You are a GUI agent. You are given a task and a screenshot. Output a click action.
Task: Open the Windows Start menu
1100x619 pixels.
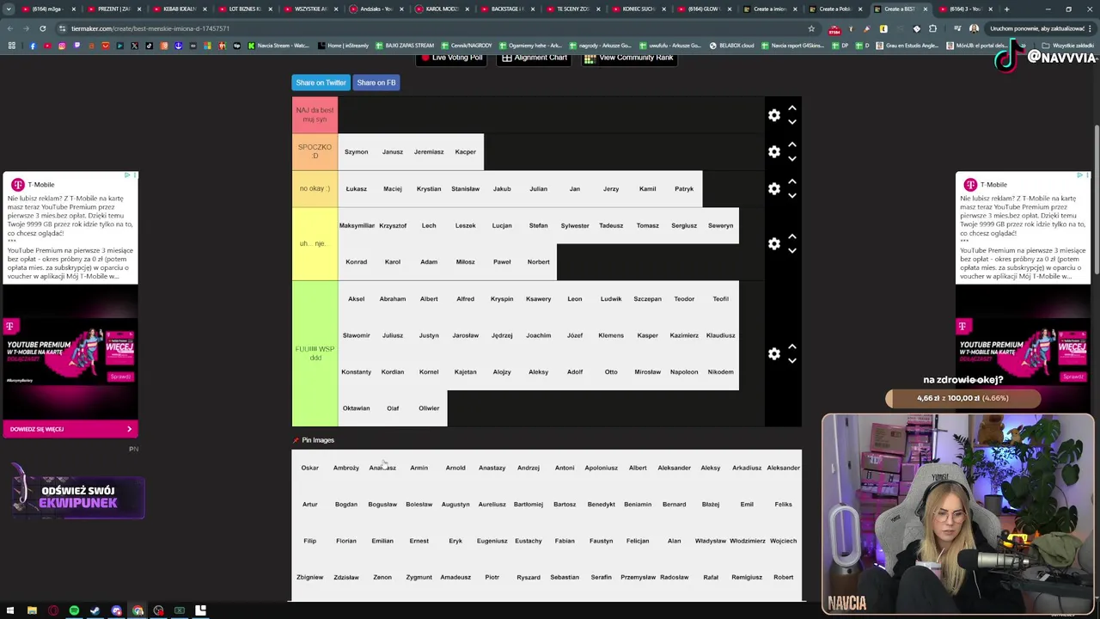[x=10, y=611]
